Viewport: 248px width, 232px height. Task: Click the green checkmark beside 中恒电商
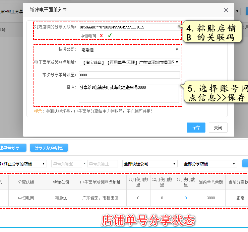click(110, 35)
